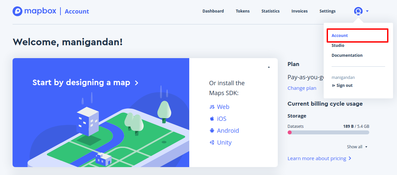Click the sign out arrow icon
Viewport: 397px width, 175px height.
333,86
